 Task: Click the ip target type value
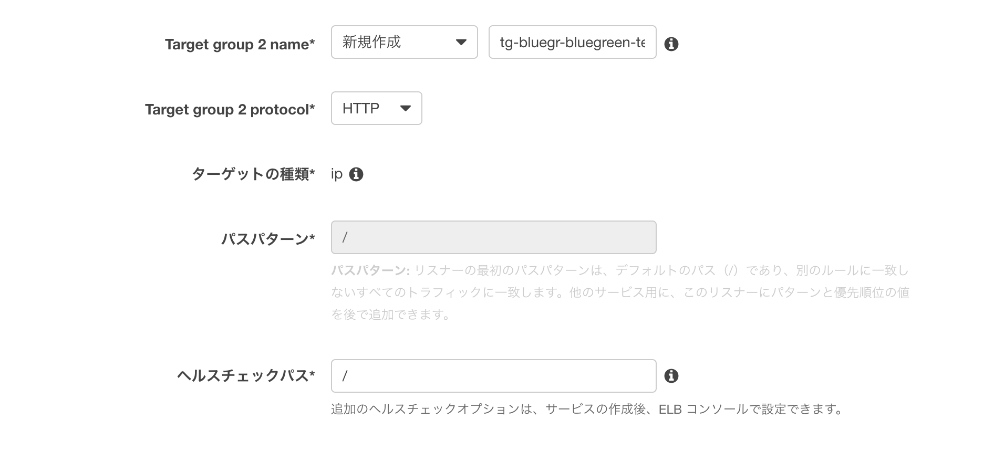(x=337, y=174)
